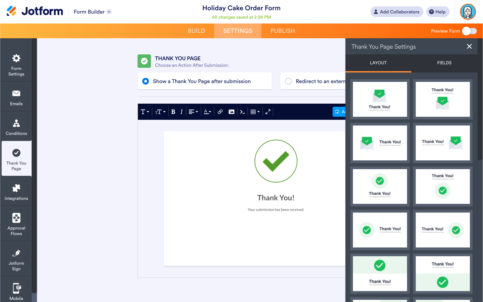Choose layout with Thank You text above envelope
Screen dimensions: 483x302
443,99
